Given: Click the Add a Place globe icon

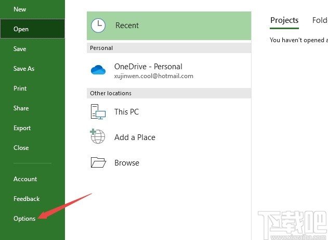Looking at the screenshot, I should tap(98, 136).
